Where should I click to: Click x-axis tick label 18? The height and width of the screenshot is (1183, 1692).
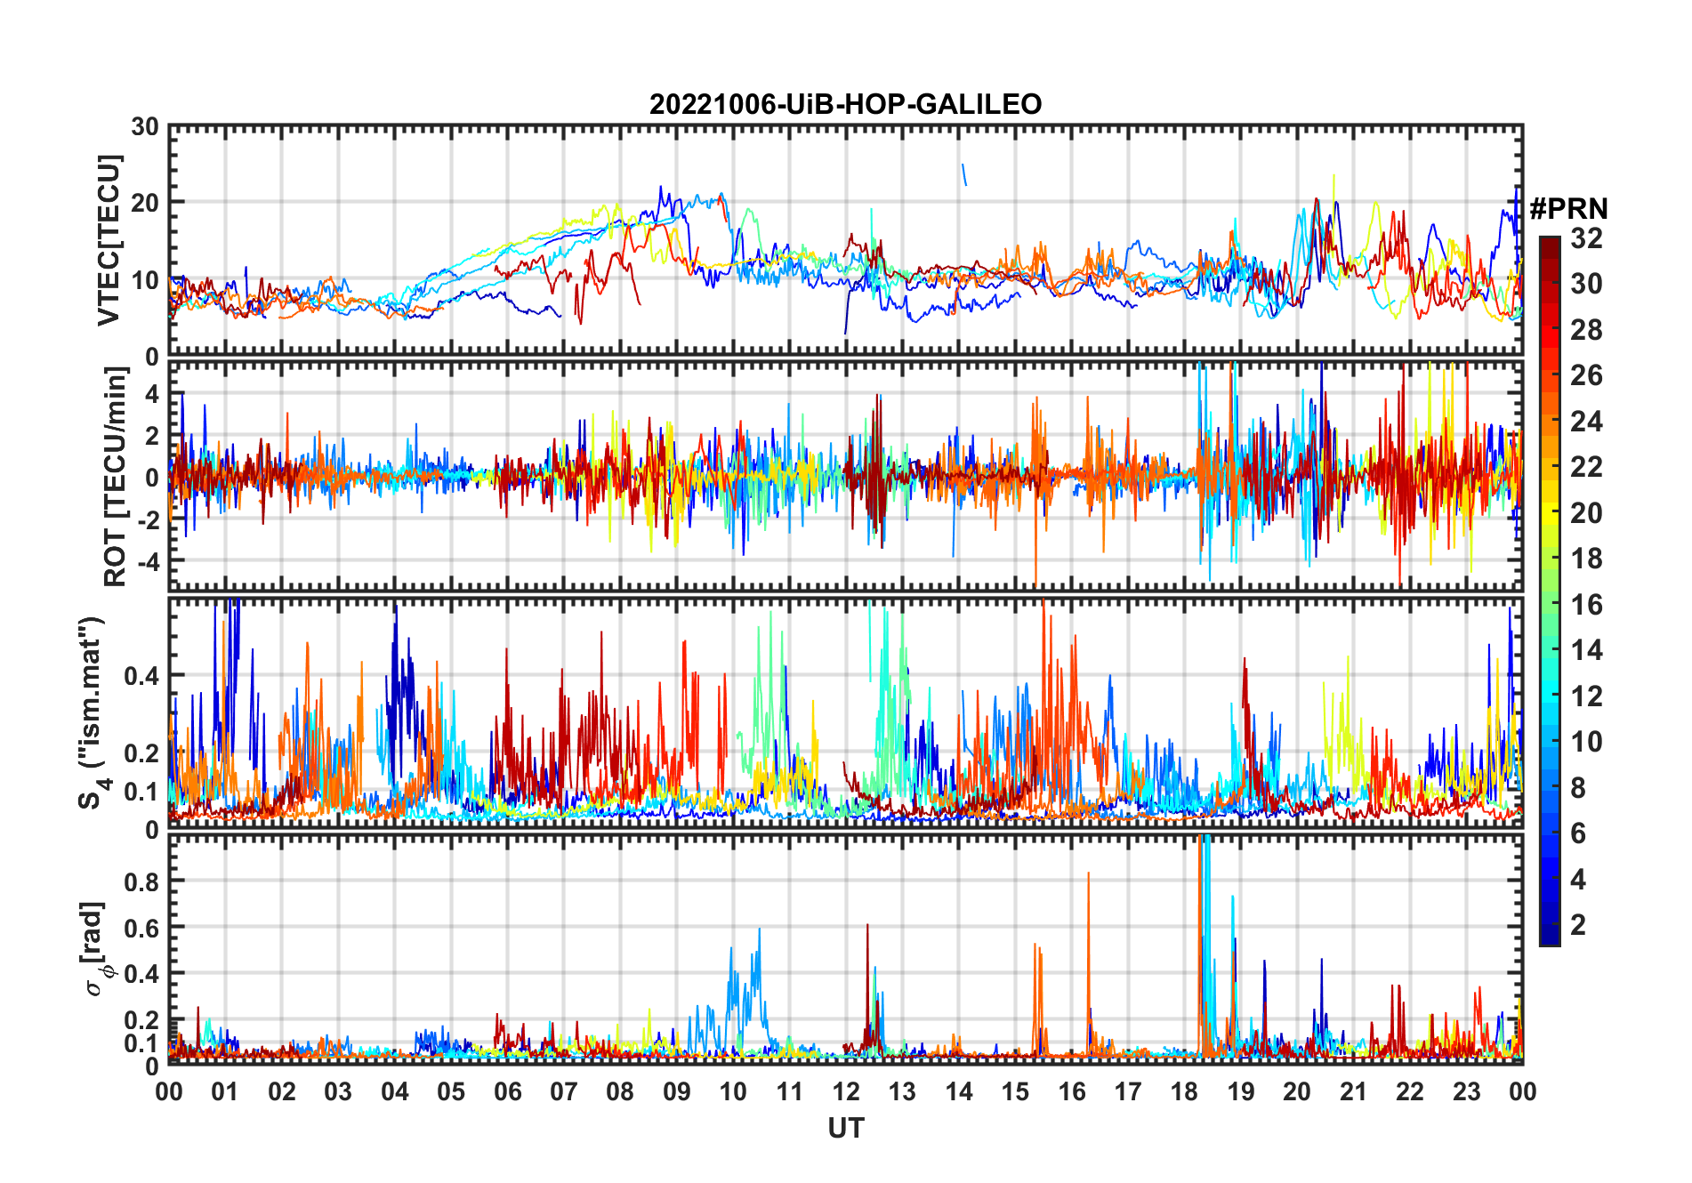pyautogui.click(x=1184, y=1091)
